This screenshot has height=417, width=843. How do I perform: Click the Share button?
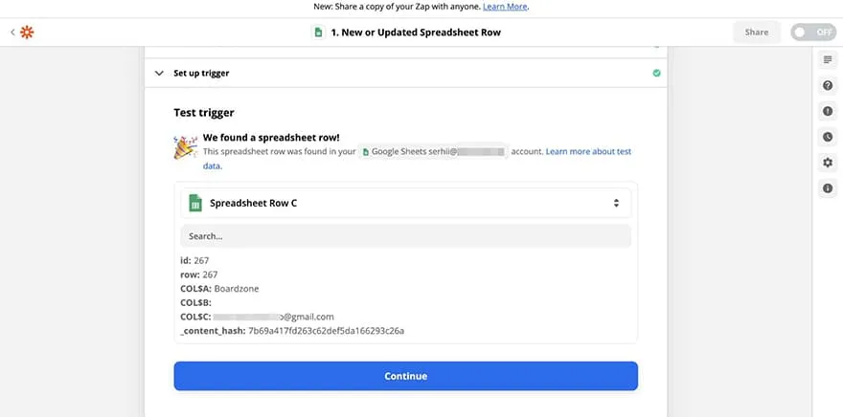click(x=756, y=33)
